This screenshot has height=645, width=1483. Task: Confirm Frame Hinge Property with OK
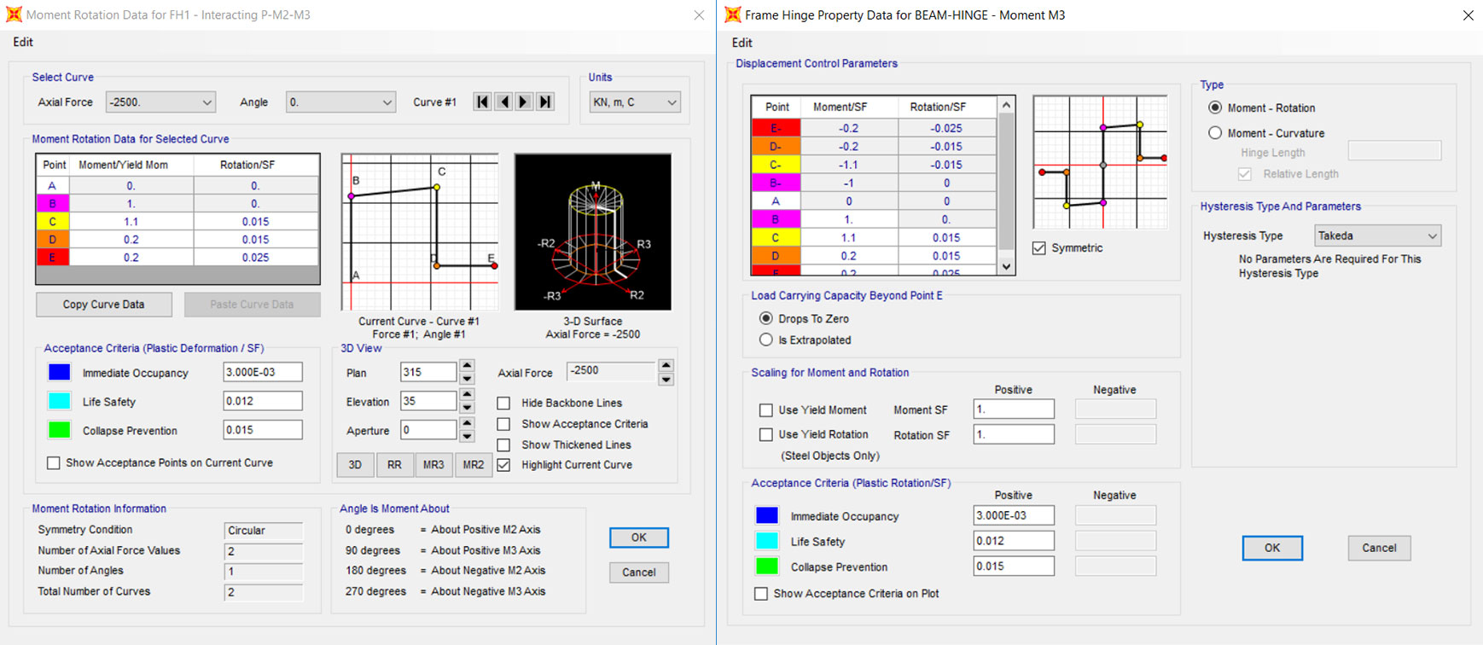pos(1272,548)
